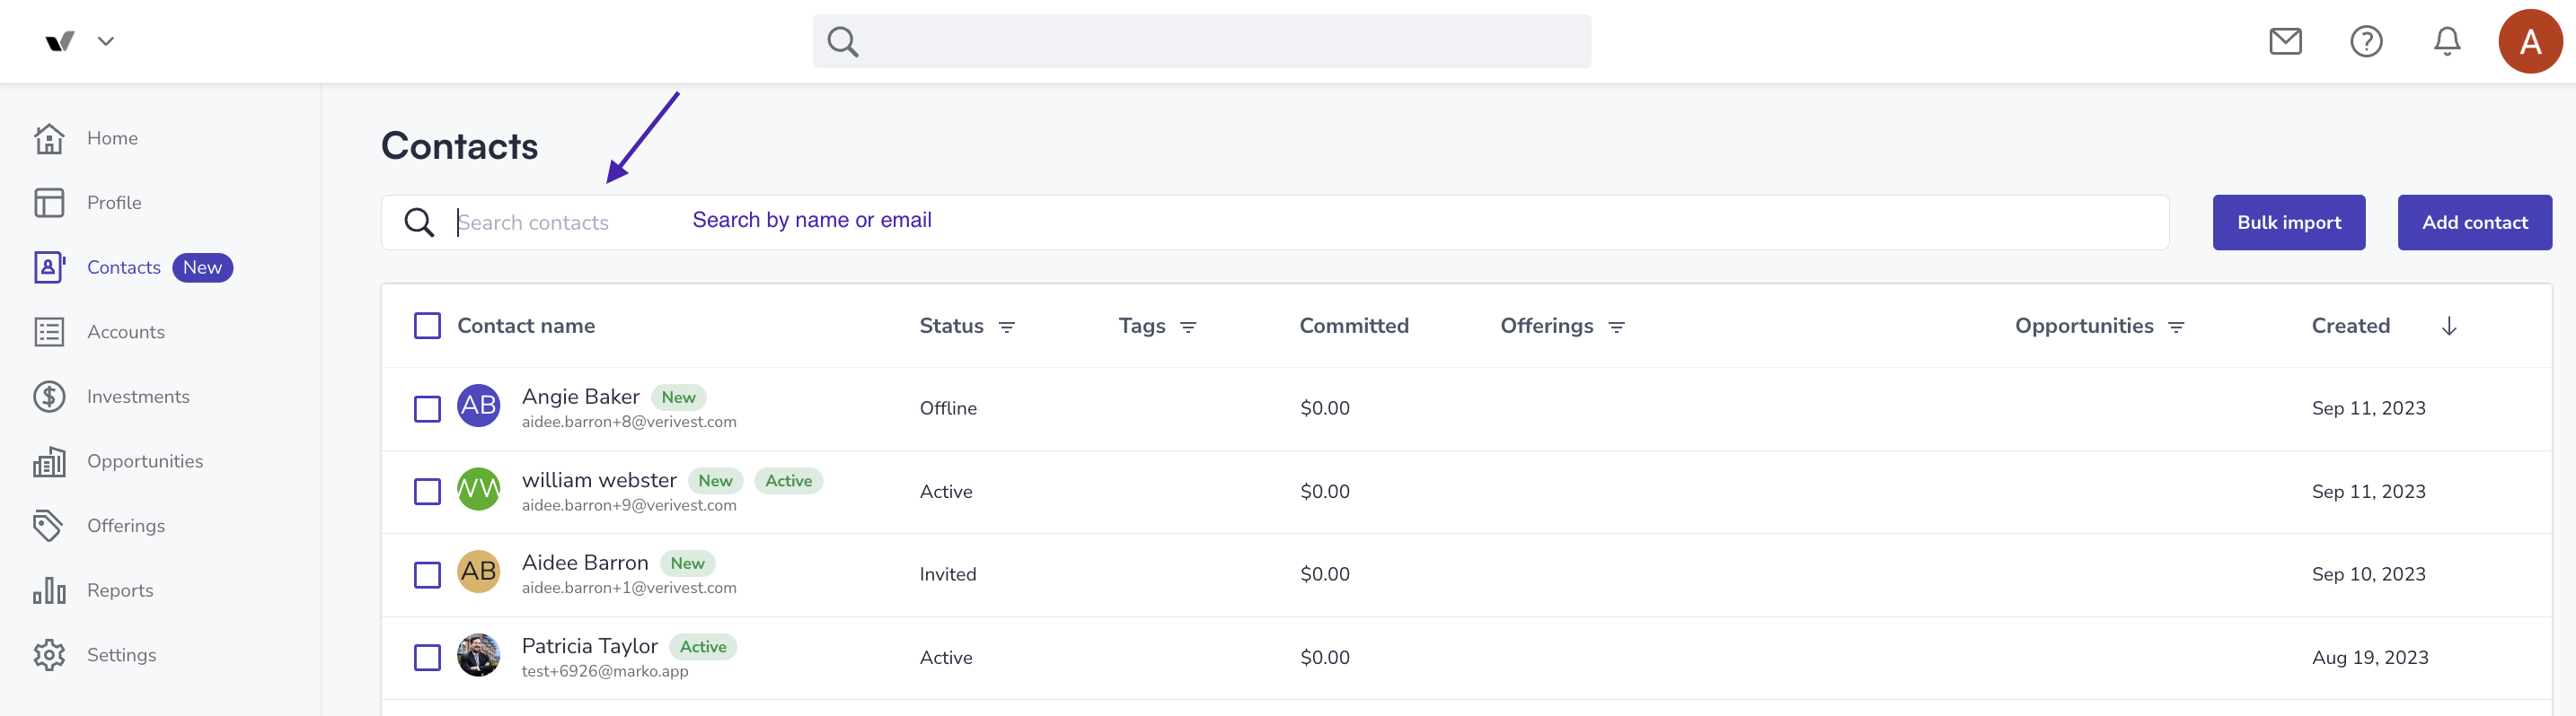Open the william webster contact
This screenshot has width=2576, height=716.
(599, 480)
